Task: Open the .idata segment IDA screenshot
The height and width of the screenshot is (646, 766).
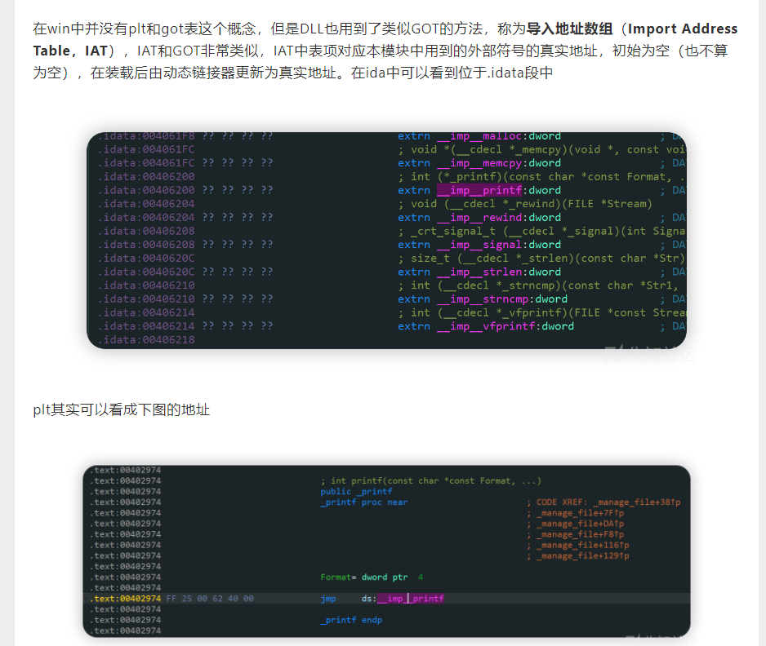Action: click(x=386, y=240)
